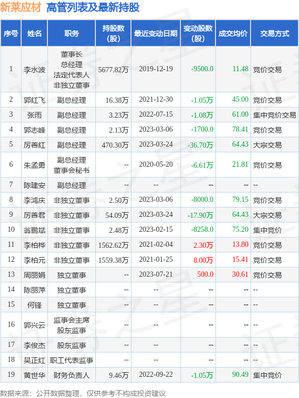Click the holding value 16.38万
299x398 pixels.
pyautogui.click(x=117, y=100)
